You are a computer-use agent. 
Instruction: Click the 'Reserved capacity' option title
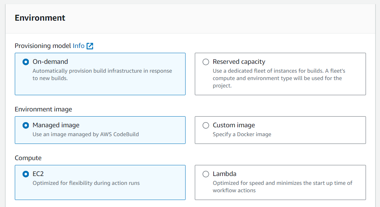pyautogui.click(x=239, y=62)
